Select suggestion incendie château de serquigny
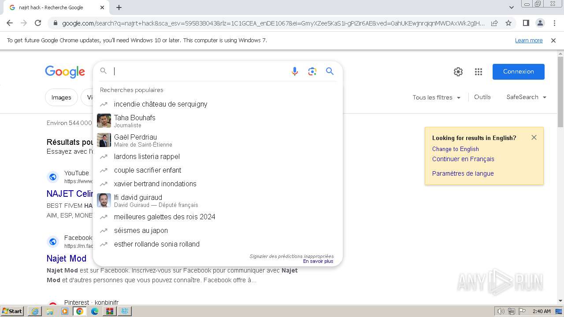Screen dimensions: 564x317 tap(218, 104)
